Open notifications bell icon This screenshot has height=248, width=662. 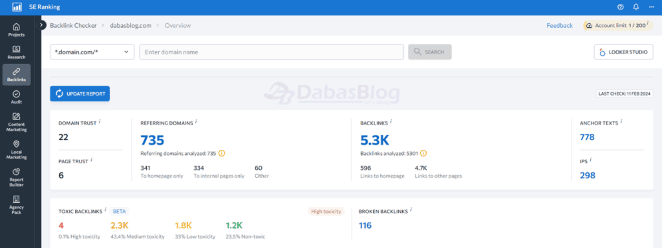tap(636, 7)
